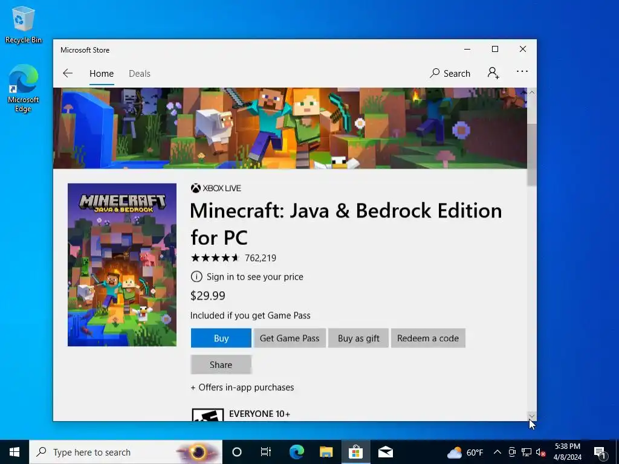Click the sign-in account icon
Viewport: 619px width, 464px height.
(x=493, y=73)
